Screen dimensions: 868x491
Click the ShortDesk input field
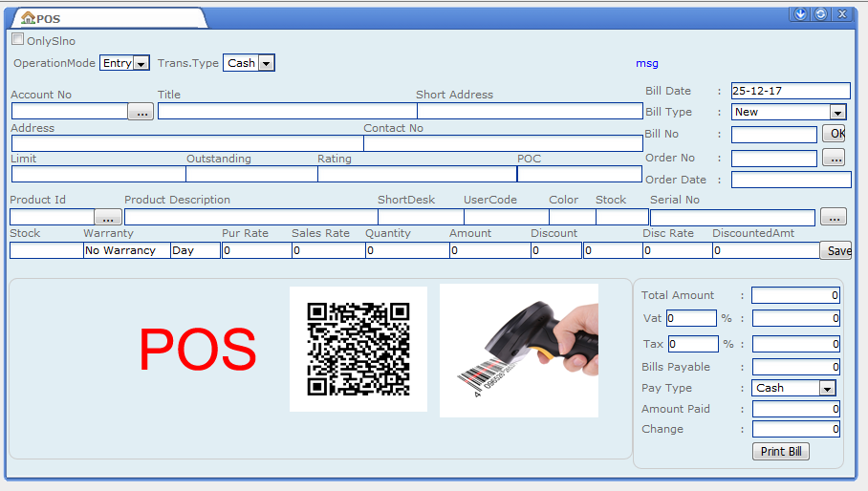(422, 217)
